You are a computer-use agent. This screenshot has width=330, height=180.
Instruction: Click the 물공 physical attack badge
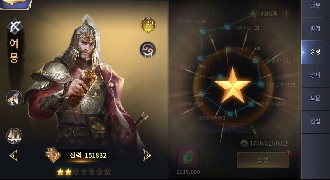click(x=53, y=155)
